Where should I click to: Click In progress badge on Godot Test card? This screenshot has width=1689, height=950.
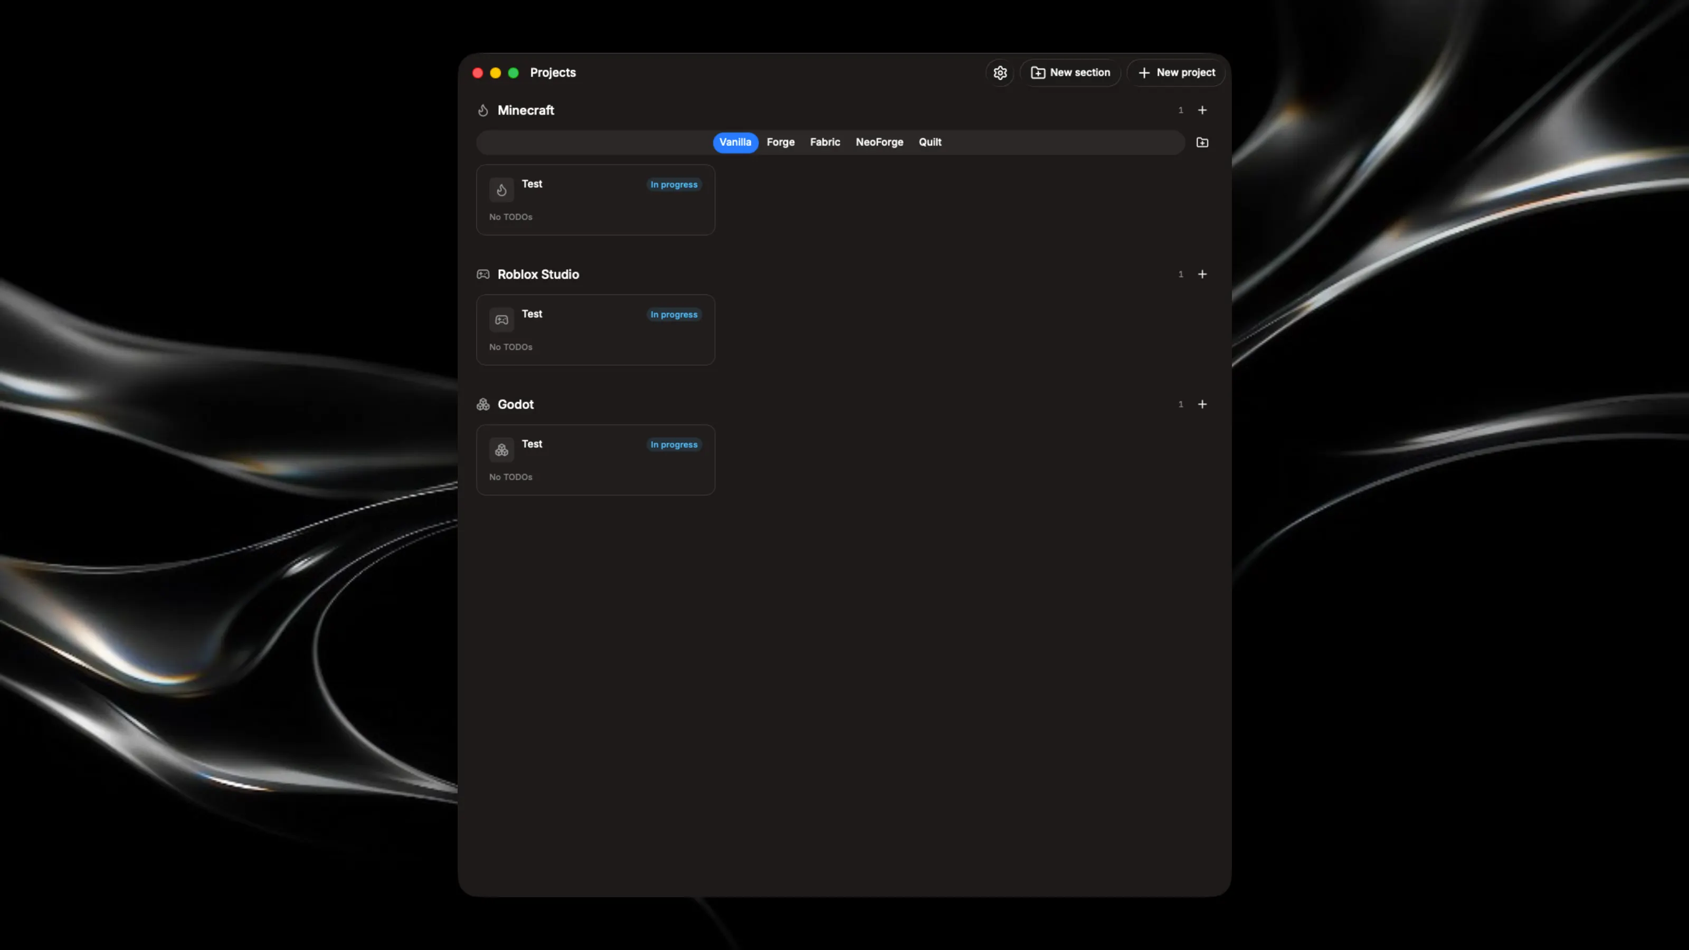pos(674,444)
